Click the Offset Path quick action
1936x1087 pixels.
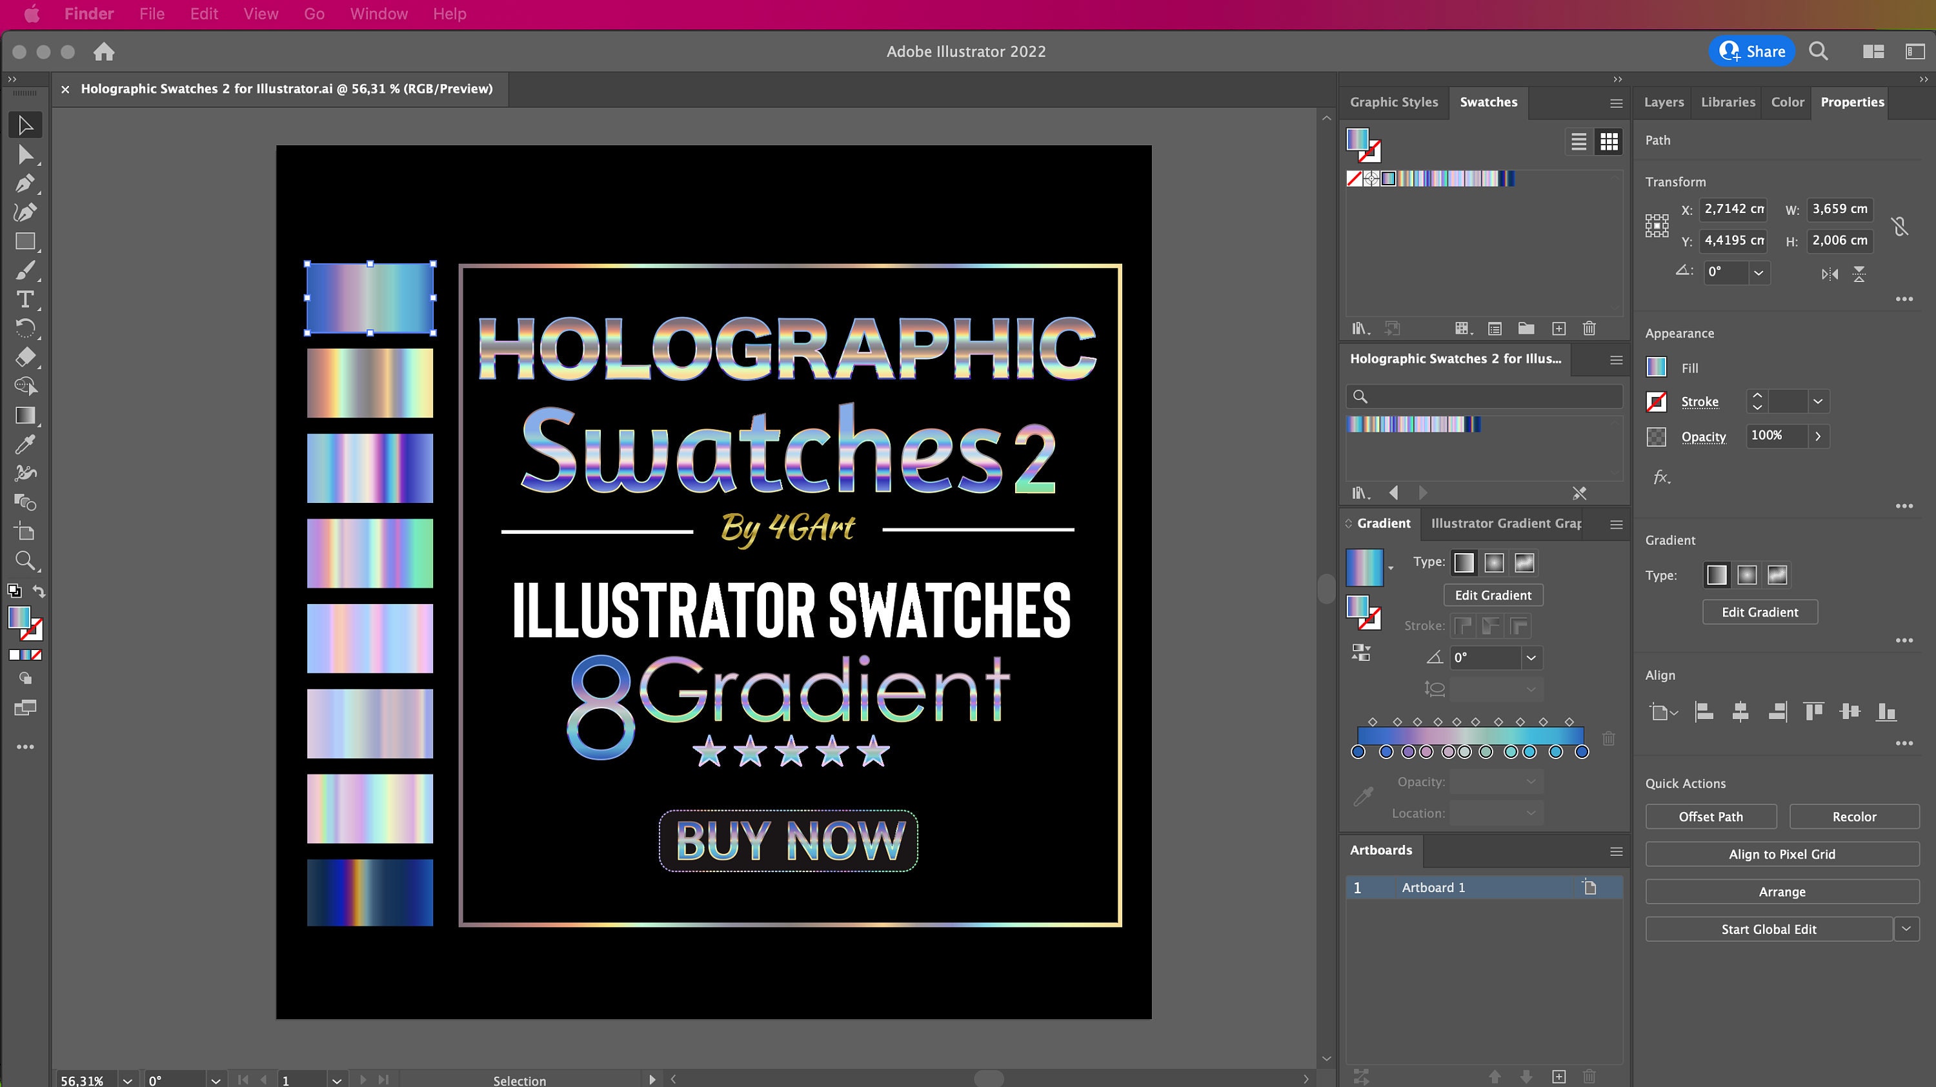coord(1711,817)
